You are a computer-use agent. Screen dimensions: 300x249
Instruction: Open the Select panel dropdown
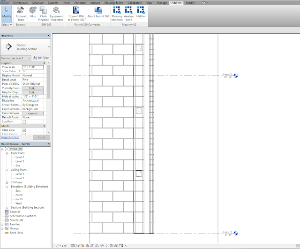click(7, 25)
